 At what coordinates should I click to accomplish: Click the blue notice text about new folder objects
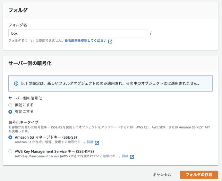(110, 83)
